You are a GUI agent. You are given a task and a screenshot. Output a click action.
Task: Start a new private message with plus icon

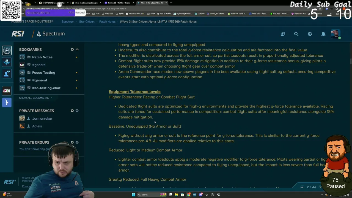[x=77, y=111]
